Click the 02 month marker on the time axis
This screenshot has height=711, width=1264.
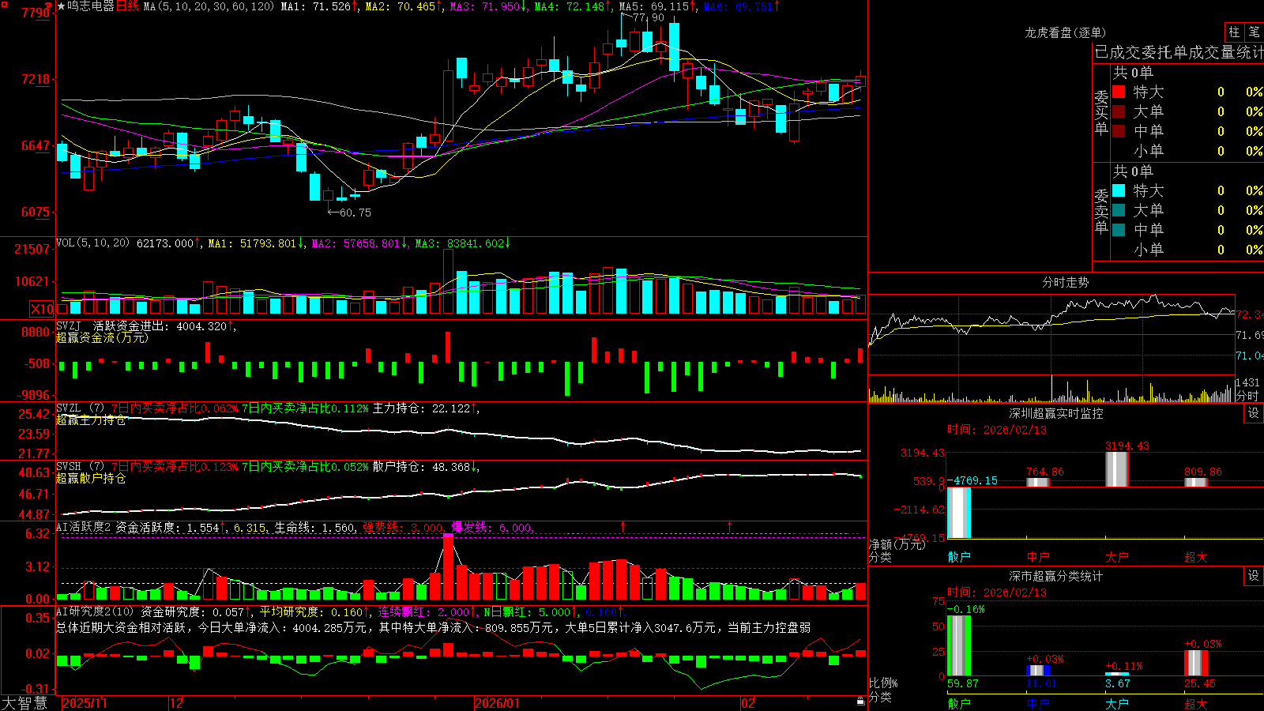(x=748, y=703)
